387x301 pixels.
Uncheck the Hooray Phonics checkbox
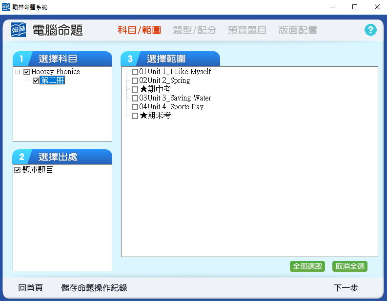coord(27,72)
